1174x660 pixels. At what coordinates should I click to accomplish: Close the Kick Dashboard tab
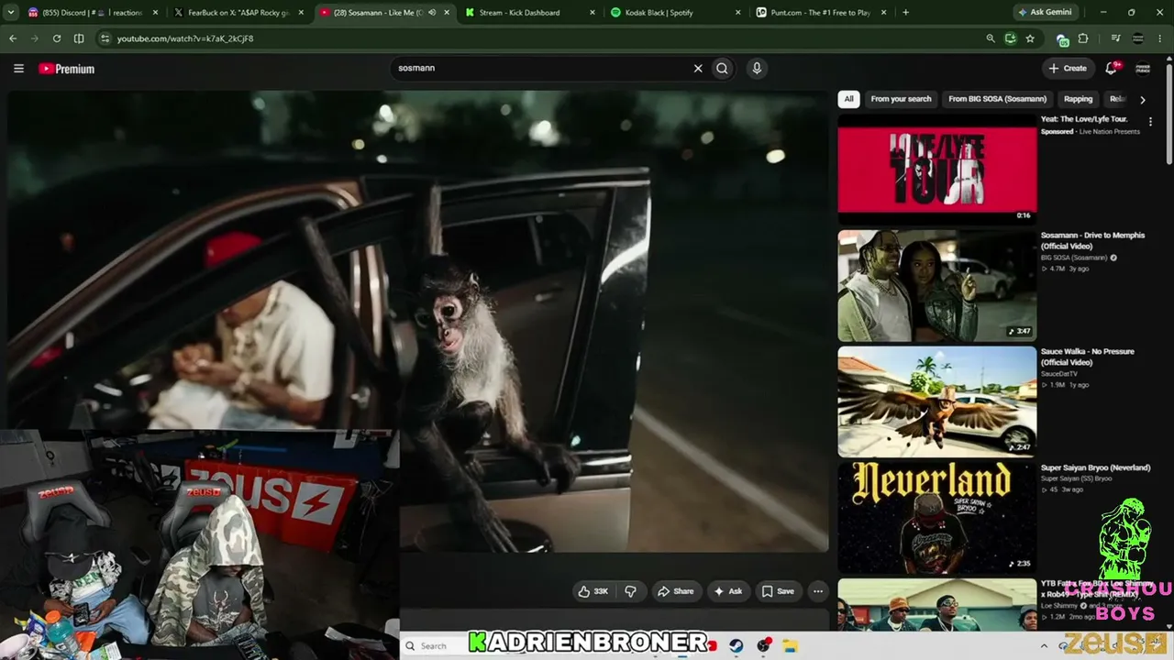point(593,13)
